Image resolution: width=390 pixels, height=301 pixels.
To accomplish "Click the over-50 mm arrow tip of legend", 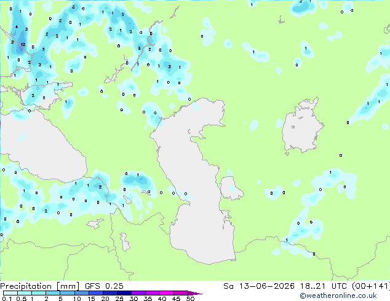I will click(x=195, y=293).
